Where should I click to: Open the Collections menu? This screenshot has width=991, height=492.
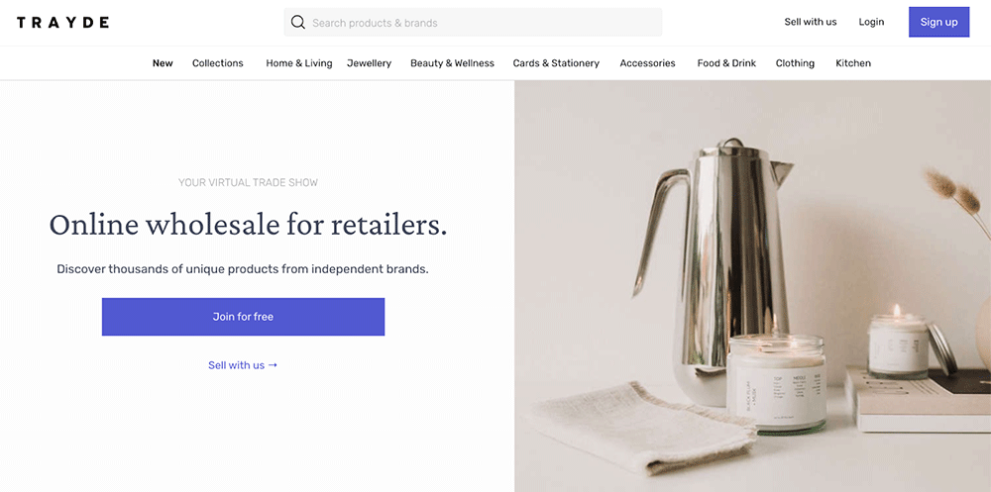tap(217, 63)
